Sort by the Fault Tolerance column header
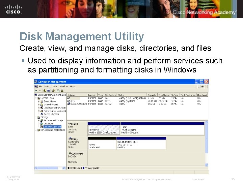The image size is (243, 182). (x=188, y=95)
